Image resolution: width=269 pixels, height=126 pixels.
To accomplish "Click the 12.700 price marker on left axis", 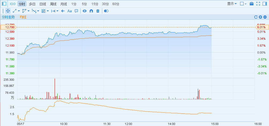I will point(8,27).
